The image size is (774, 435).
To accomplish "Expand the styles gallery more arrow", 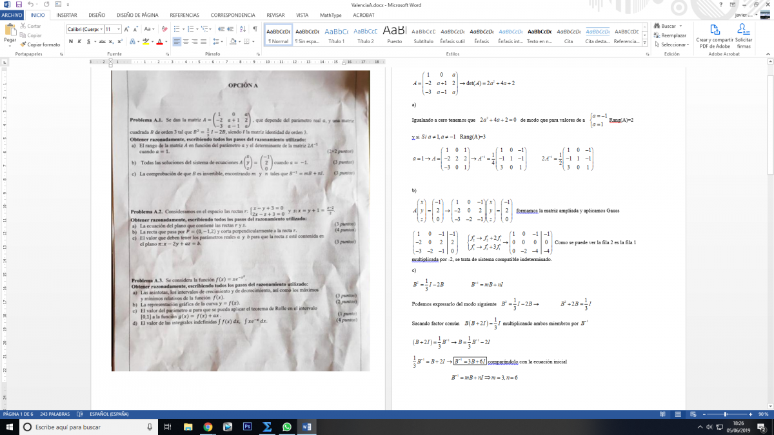I will (x=644, y=43).
